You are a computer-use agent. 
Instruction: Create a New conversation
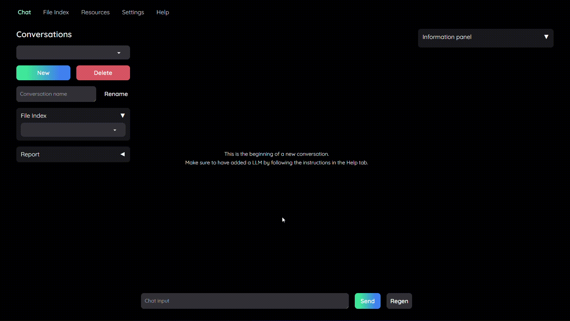click(x=43, y=73)
